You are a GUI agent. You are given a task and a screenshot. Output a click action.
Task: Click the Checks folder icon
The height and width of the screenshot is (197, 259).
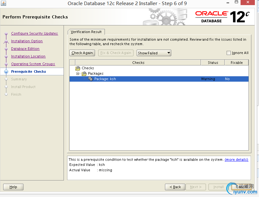[x=78, y=68]
